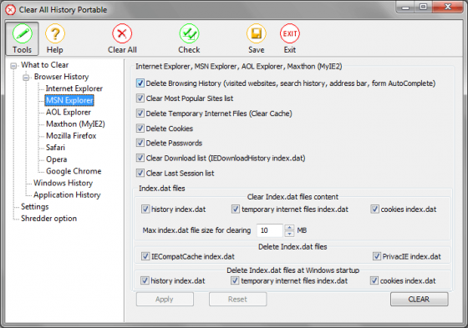
Task: Run Clear All with the red X icon
Action: 122,38
